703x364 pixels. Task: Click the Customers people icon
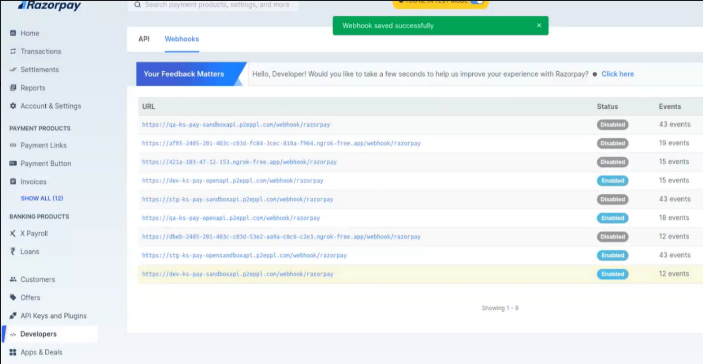click(13, 279)
